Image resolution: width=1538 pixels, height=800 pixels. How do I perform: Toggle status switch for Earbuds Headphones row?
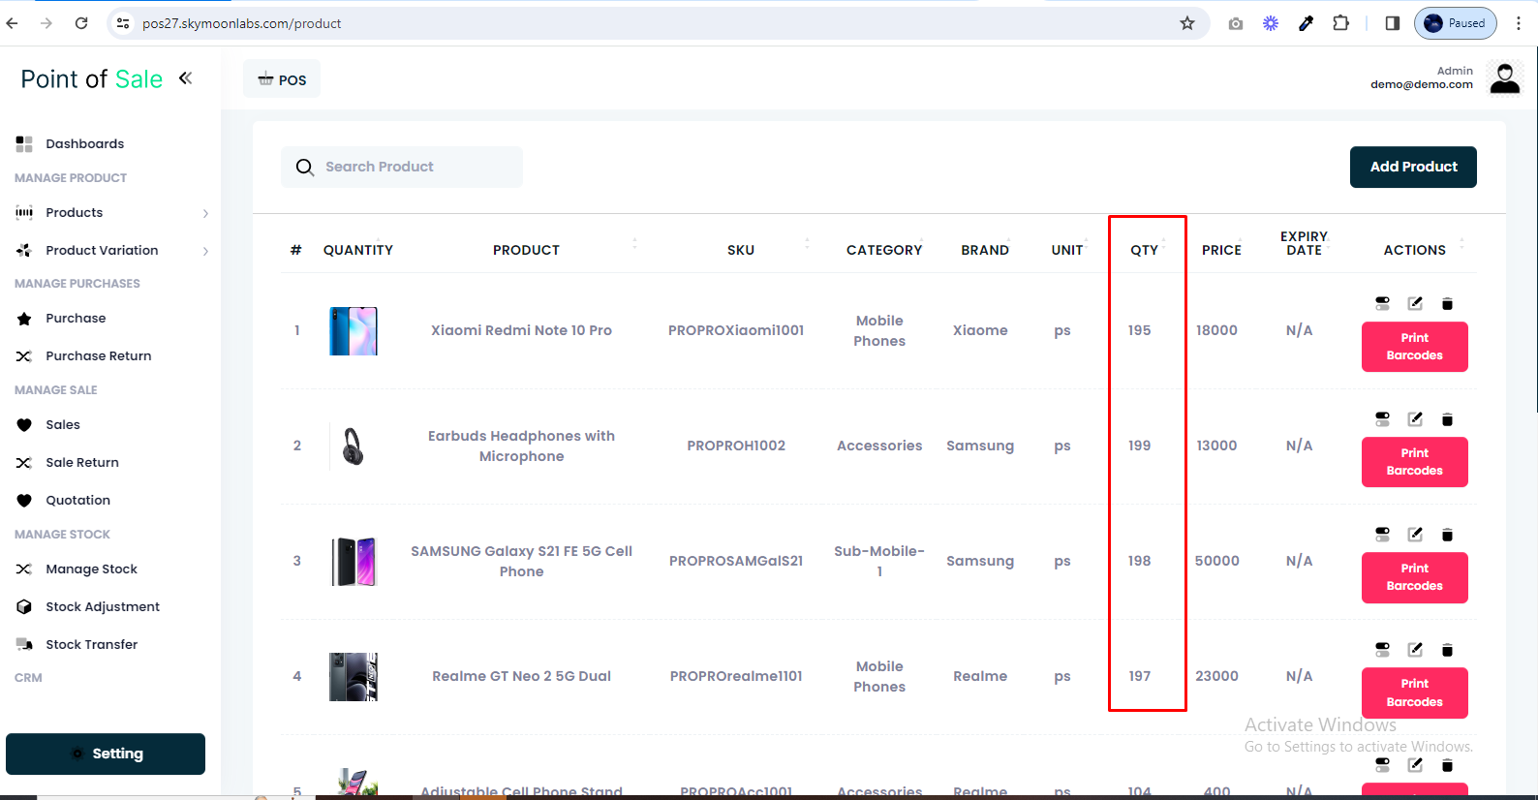tap(1382, 418)
